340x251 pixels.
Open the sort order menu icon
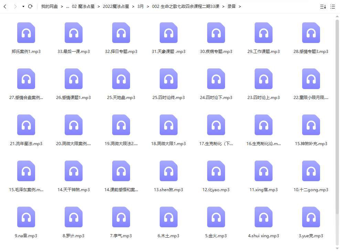[323, 7]
